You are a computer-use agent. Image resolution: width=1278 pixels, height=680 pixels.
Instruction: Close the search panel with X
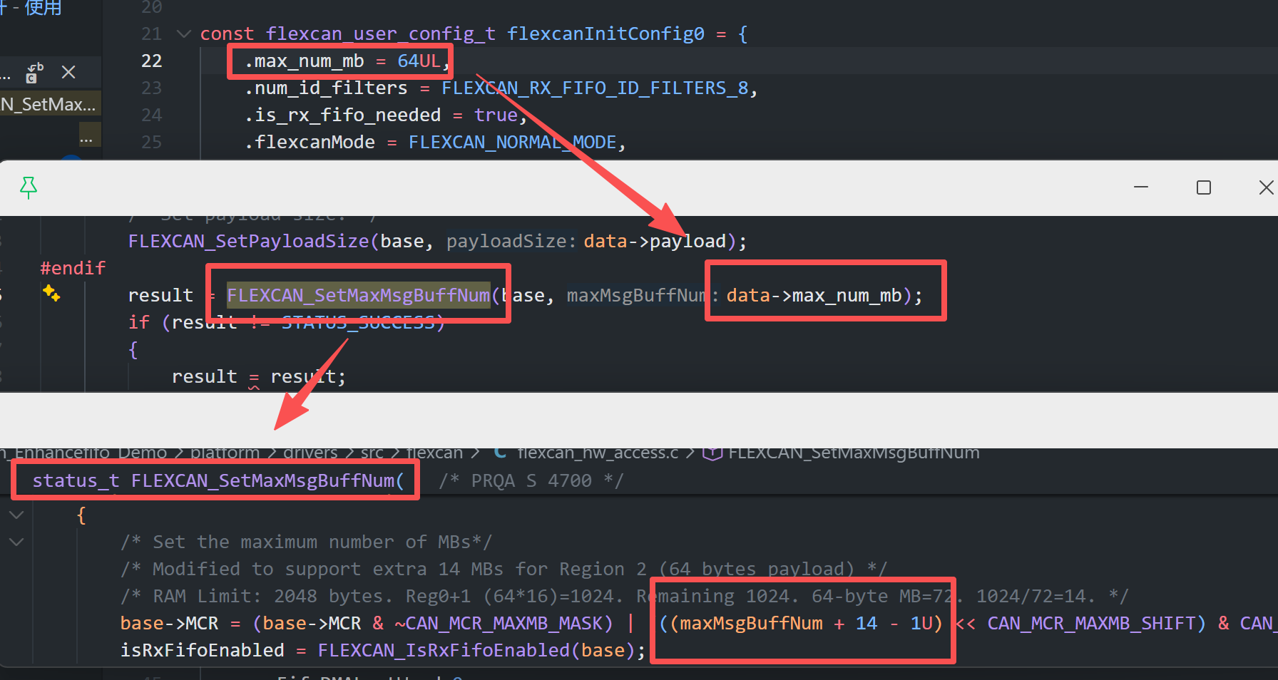(68, 72)
